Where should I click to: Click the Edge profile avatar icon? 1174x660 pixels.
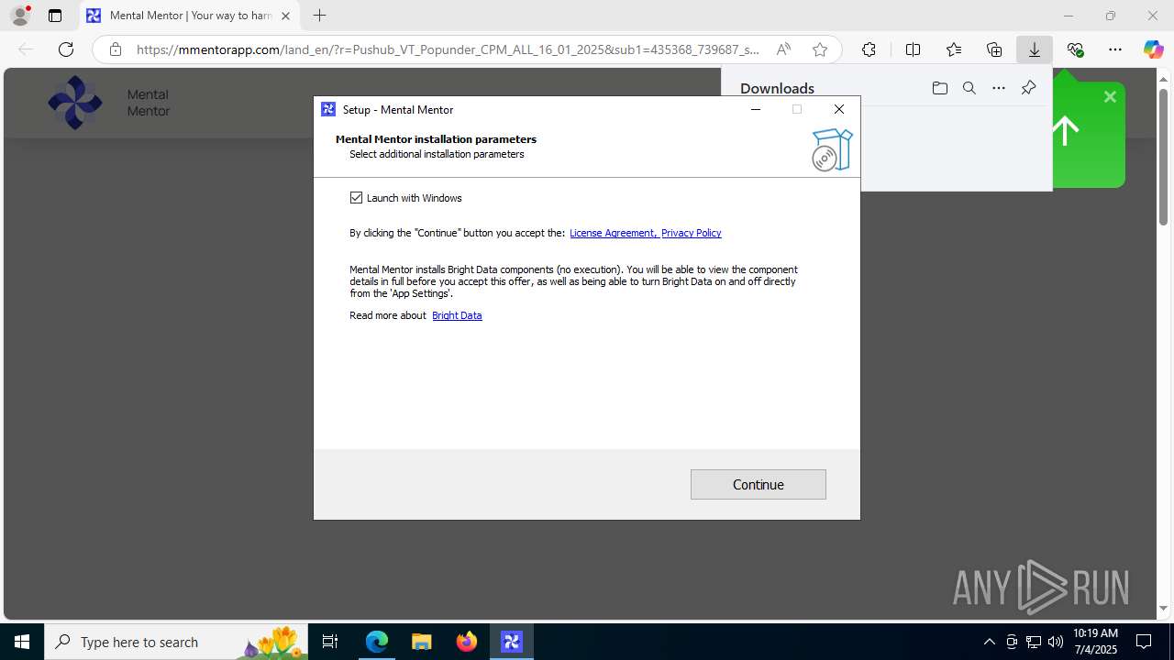click(x=19, y=16)
